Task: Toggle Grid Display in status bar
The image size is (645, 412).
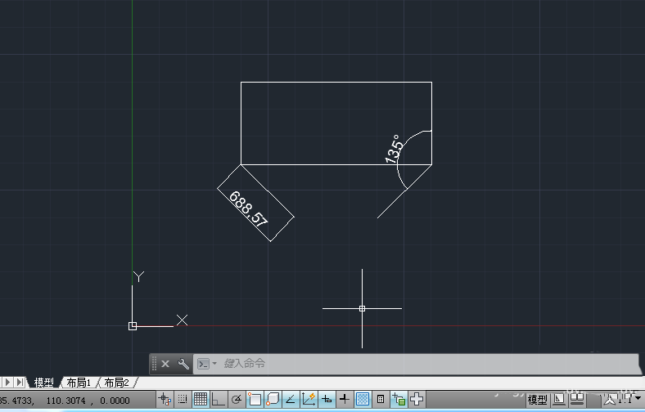Action: [x=201, y=399]
